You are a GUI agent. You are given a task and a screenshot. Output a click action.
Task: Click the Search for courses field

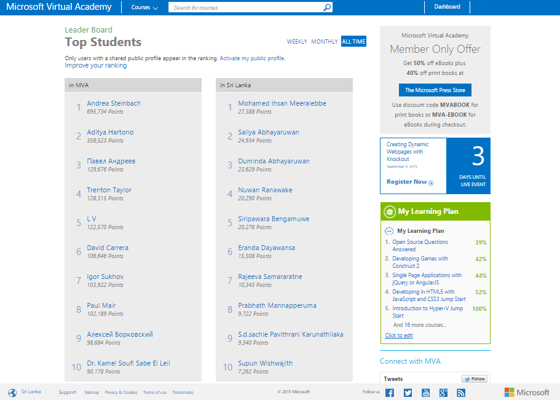click(246, 8)
